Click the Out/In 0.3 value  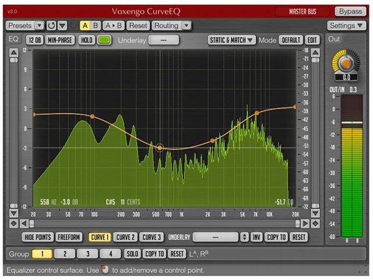tap(353, 90)
